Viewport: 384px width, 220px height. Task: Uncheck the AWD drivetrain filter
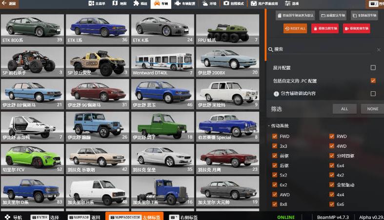coord(275,195)
